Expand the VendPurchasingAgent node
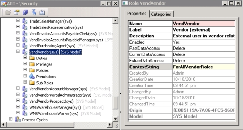 (18, 45)
